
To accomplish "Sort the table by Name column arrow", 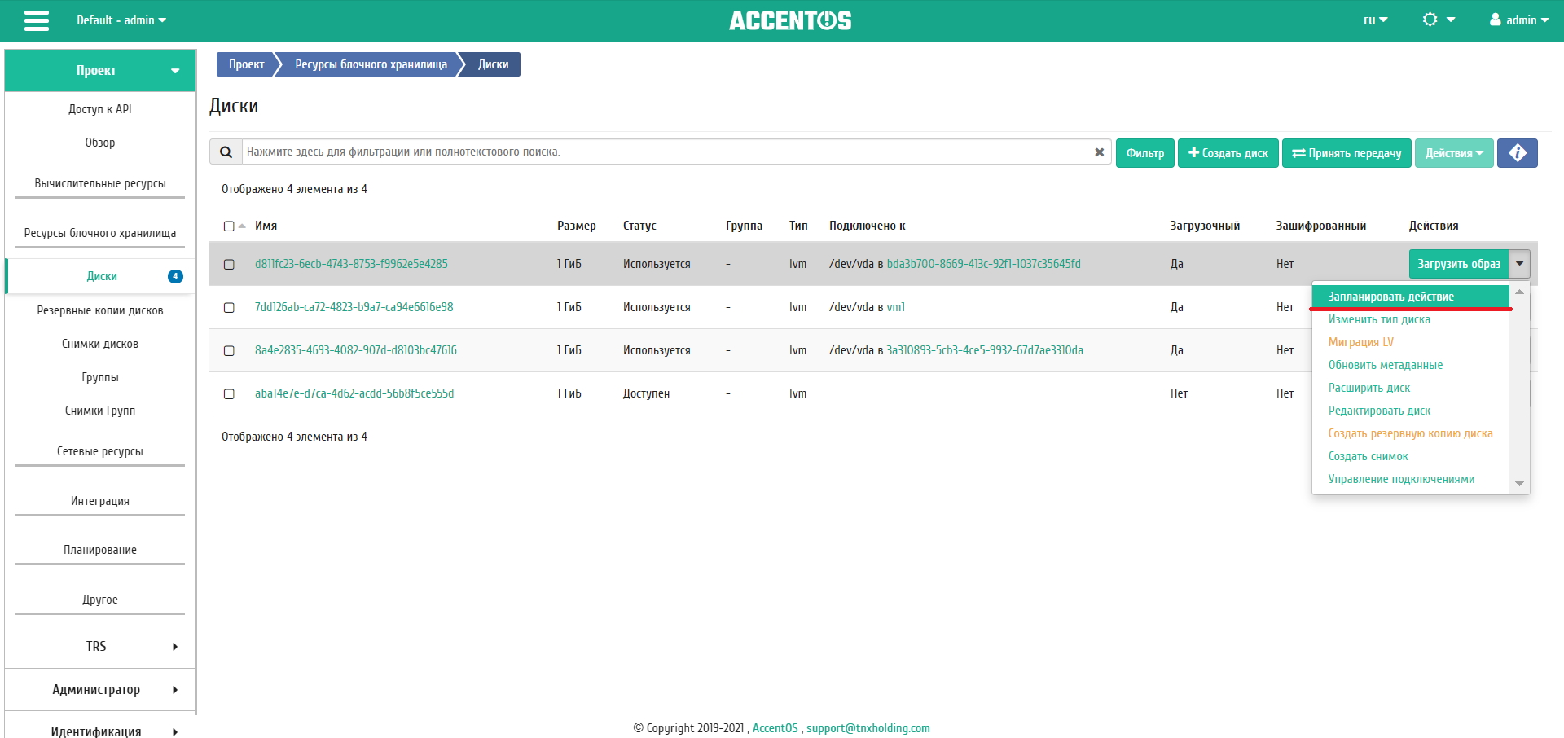I will coord(243,226).
